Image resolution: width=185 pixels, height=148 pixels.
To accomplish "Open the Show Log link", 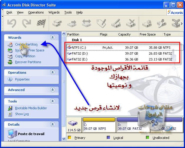I will pyautogui.click(x=22, y=114).
